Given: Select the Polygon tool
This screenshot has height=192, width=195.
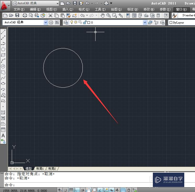Looking at the screenshot, I should click(3, 49).
